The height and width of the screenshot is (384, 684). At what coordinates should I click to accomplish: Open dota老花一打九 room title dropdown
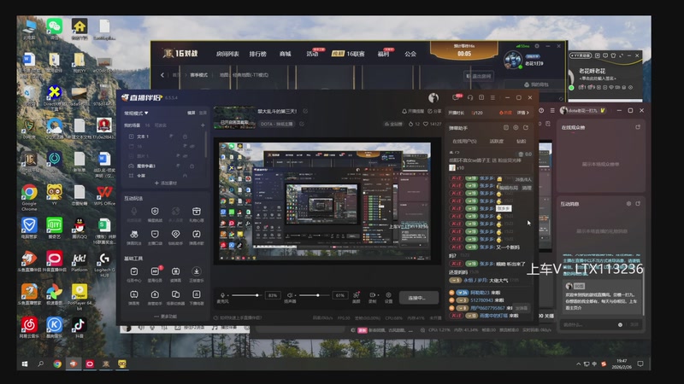(583, 111)
